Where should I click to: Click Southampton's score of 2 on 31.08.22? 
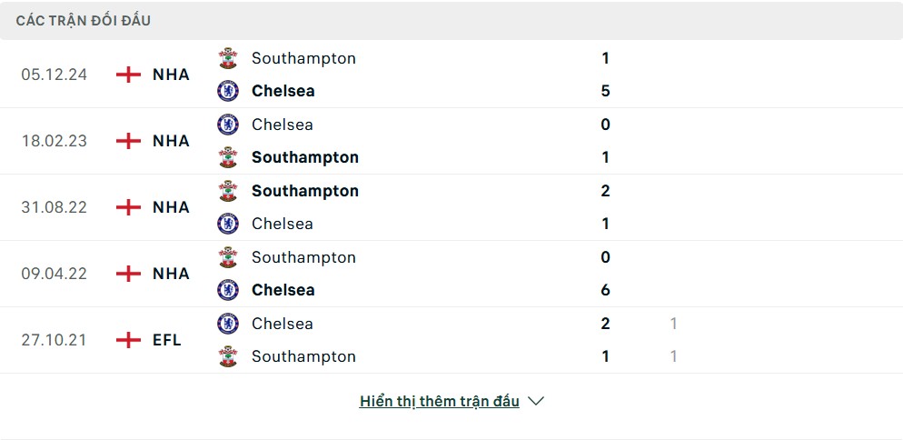coord(605,191)
